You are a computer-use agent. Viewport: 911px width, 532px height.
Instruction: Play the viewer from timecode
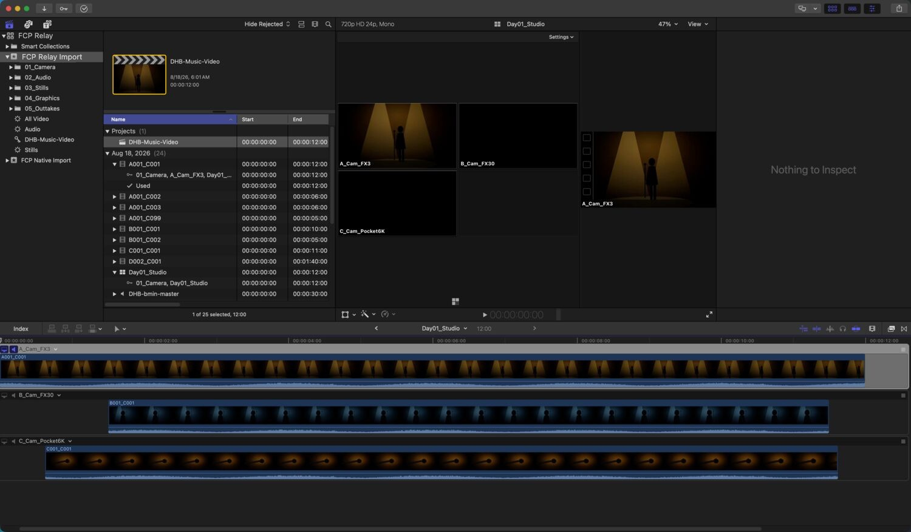(485, 315)
